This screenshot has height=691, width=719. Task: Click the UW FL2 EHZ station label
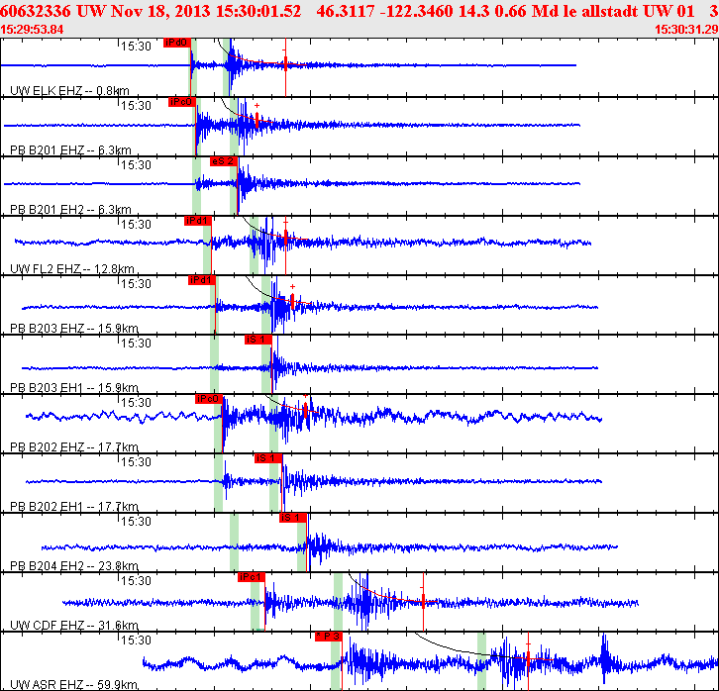pyautogui.click(x=72, y=268)
